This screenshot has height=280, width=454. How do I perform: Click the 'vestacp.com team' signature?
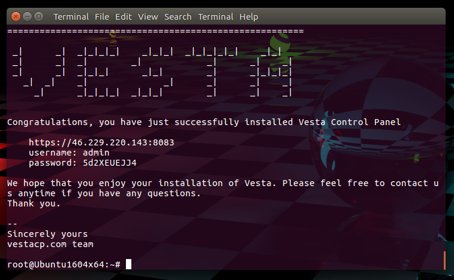tap(50, 245)
